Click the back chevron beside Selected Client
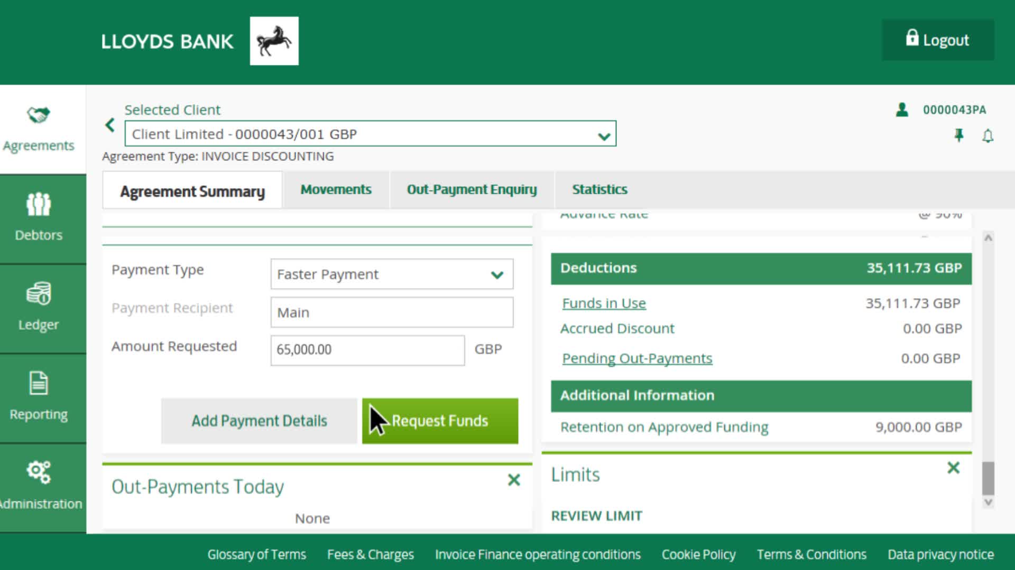This screenshot has height=570, width=1015. [x=110, y=125]
